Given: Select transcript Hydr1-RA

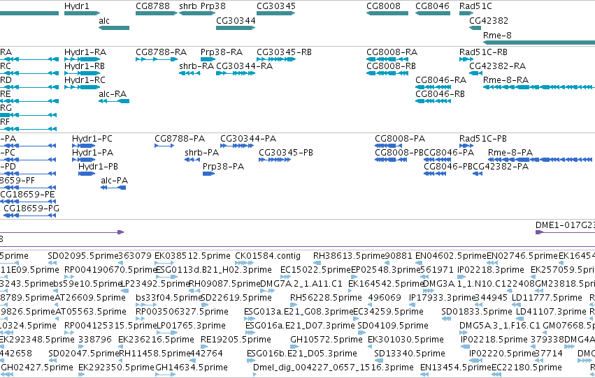Looking at the screenshot, I should [82, 59].
